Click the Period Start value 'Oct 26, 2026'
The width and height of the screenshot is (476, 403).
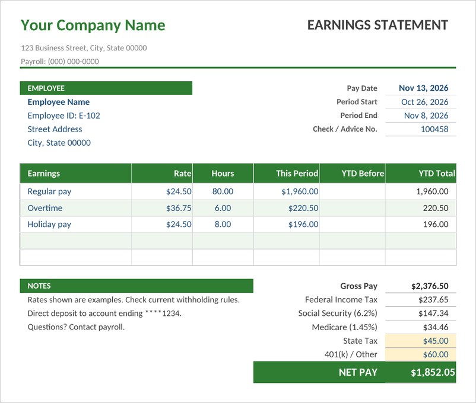(425, 102)
